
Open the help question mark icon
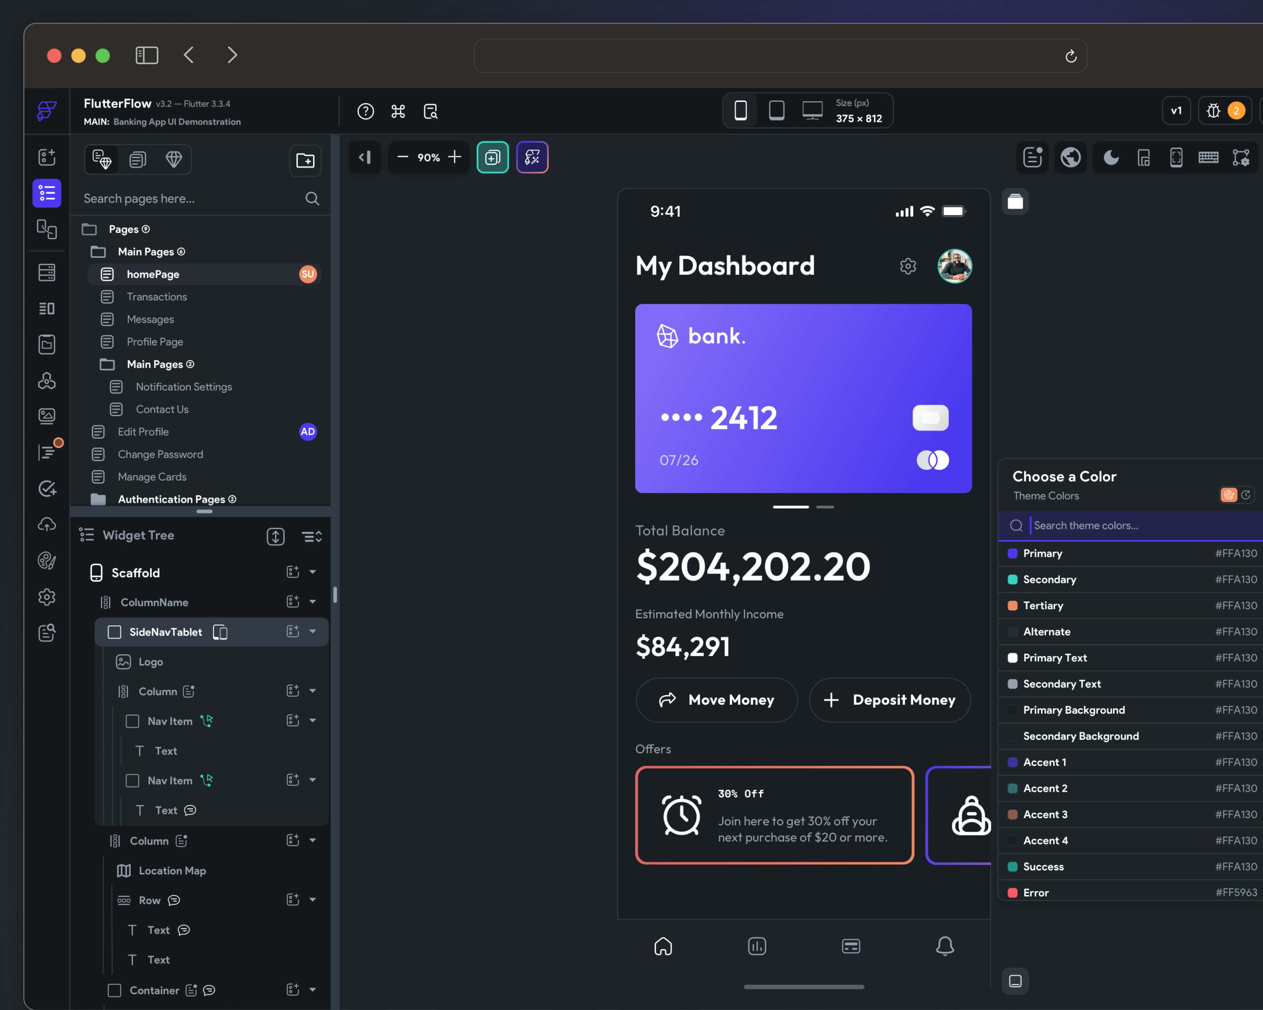(365, 111)
